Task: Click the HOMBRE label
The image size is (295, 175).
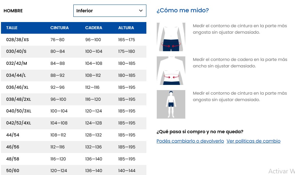Action: [x=13, y=11]
